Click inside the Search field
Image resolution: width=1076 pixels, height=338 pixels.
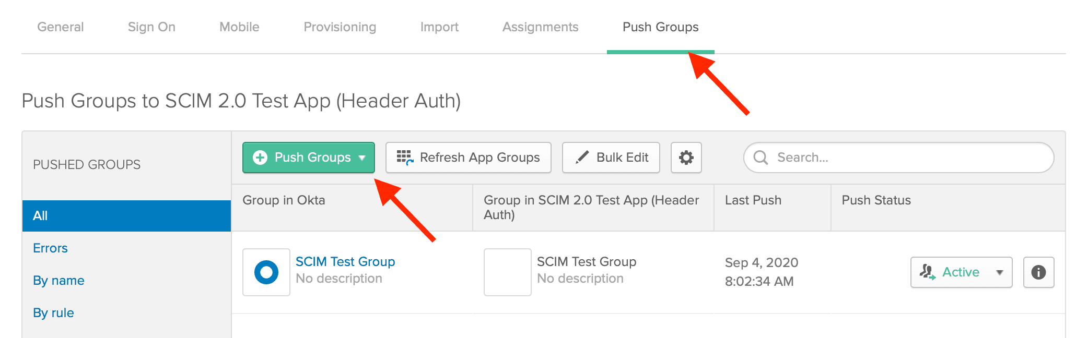coord(898,158)
